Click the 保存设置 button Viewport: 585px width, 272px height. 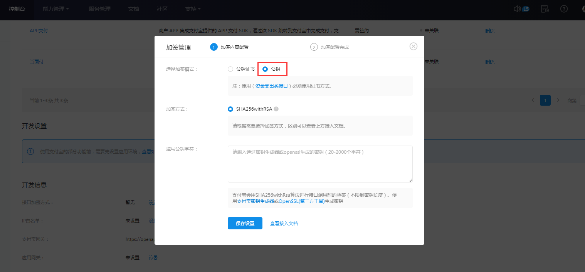pos(245,223)
